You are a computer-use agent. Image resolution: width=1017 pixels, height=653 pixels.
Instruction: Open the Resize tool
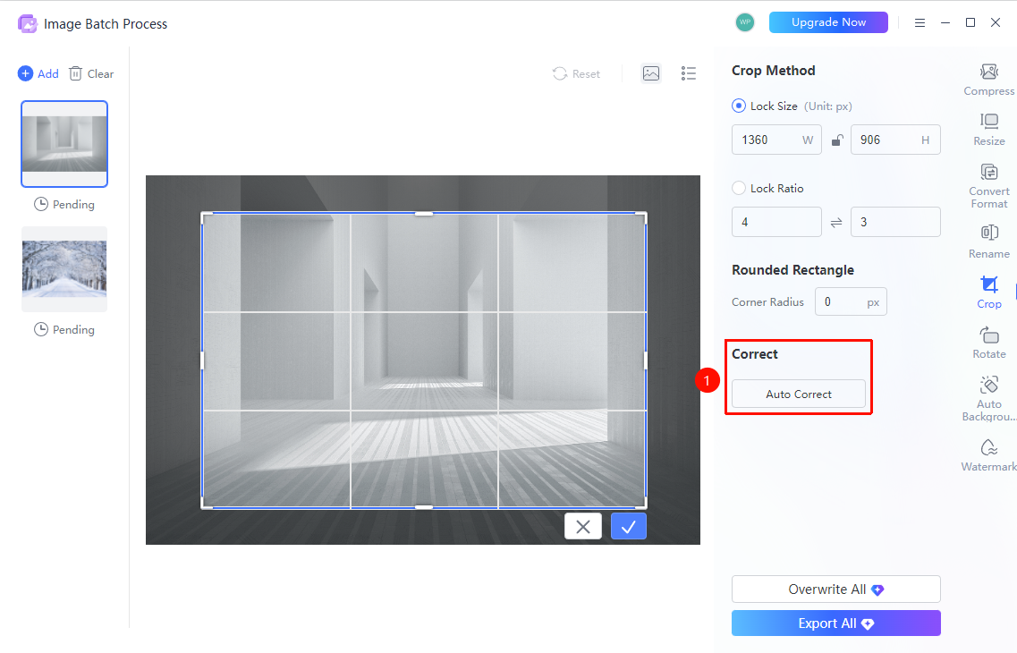coord(988,131)
